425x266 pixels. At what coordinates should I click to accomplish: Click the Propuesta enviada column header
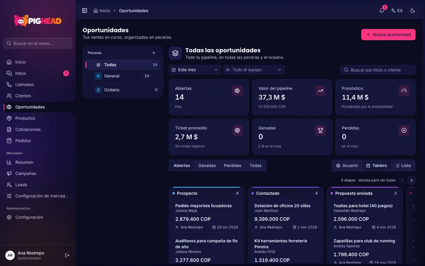coord(364,193)
